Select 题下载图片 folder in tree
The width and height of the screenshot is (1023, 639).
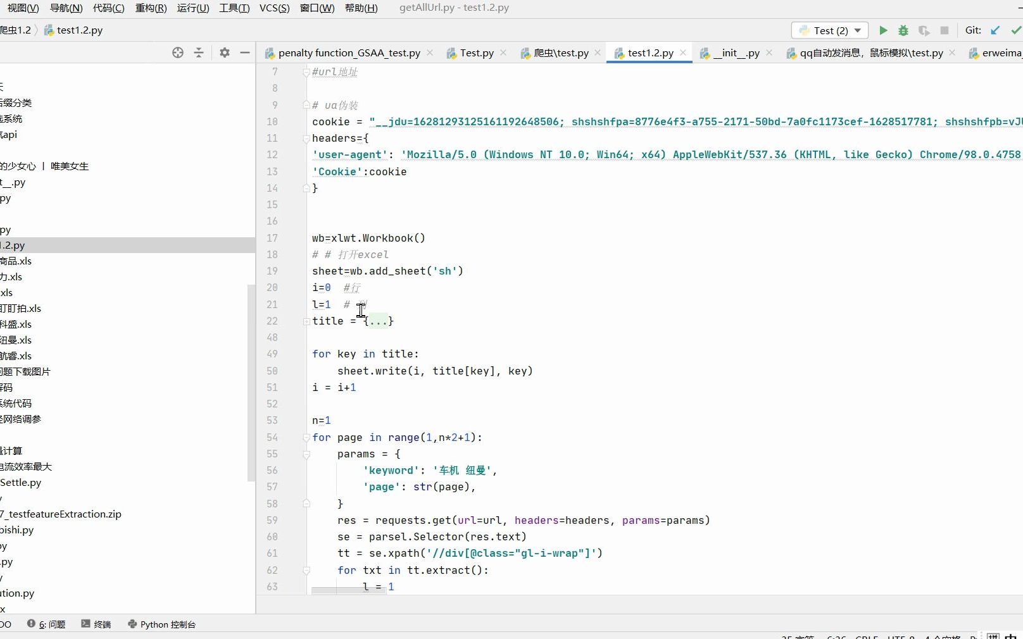[25, 372]
